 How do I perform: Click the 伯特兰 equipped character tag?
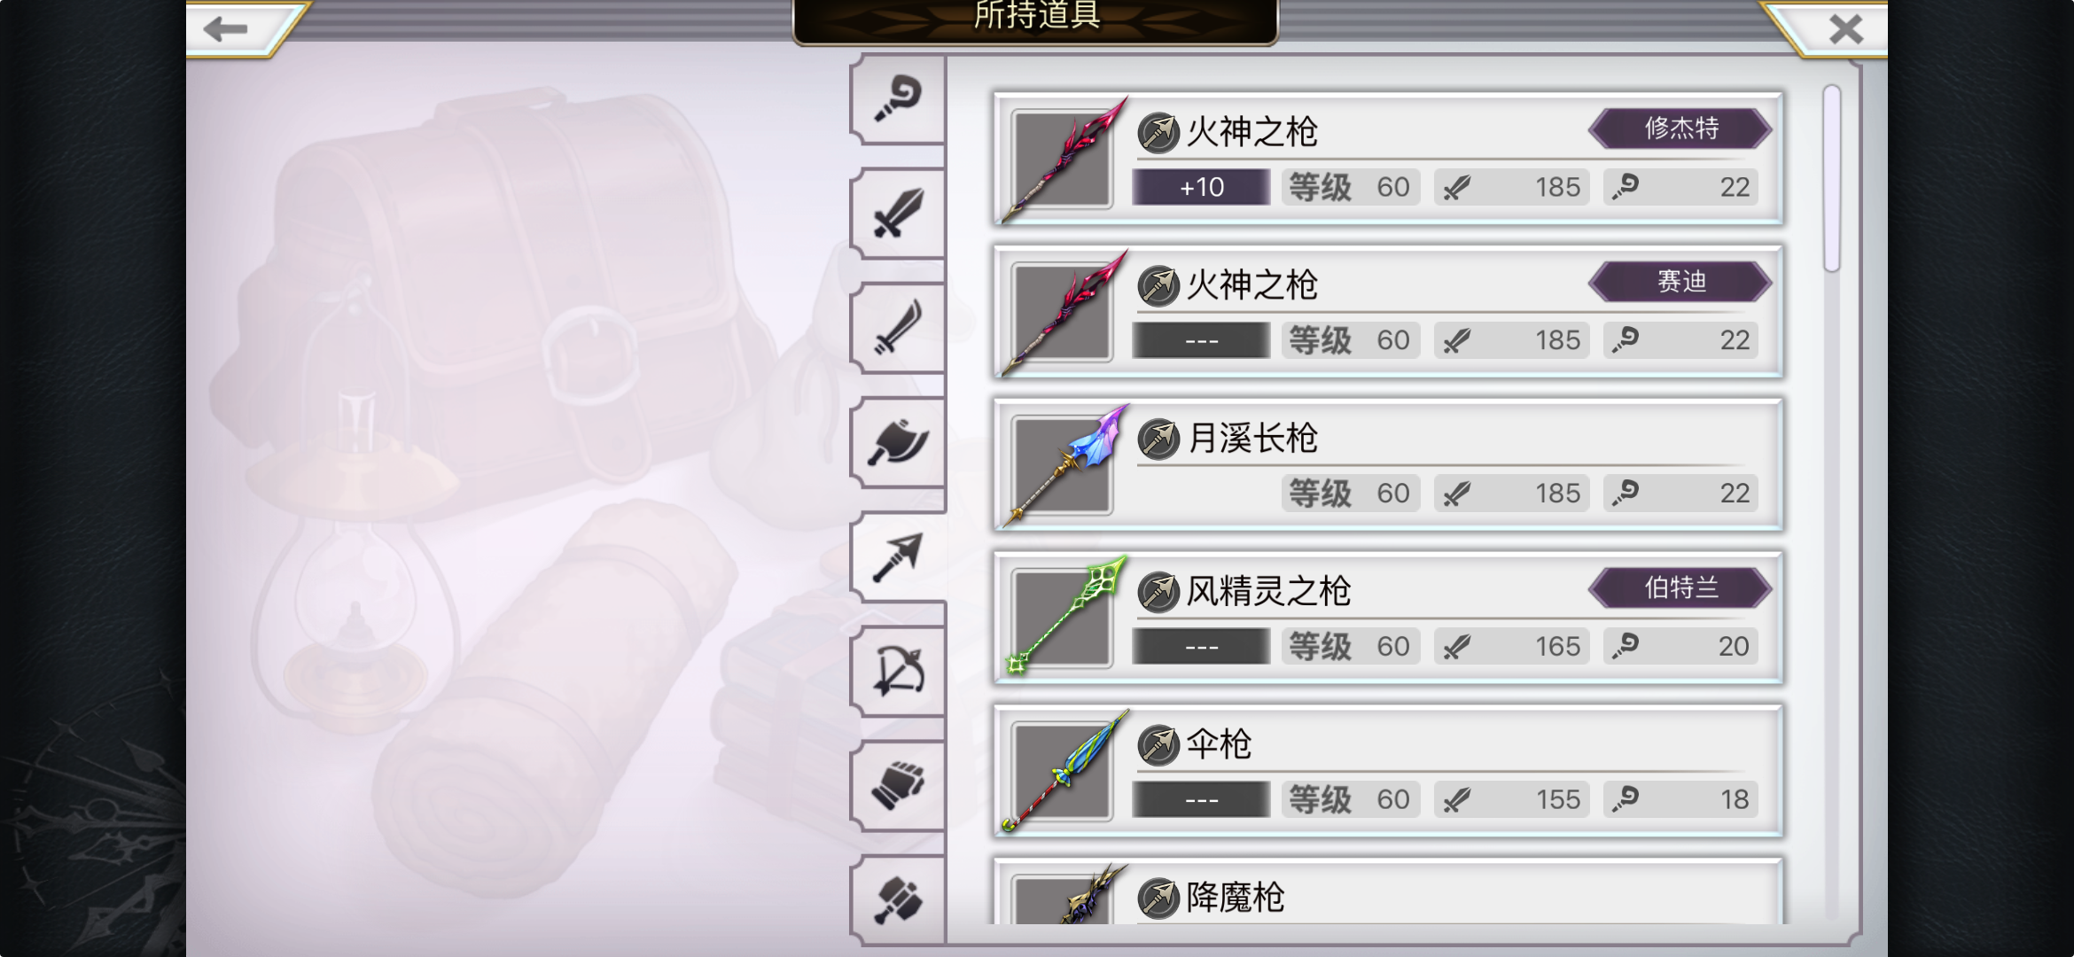(x=1680, y=587)
